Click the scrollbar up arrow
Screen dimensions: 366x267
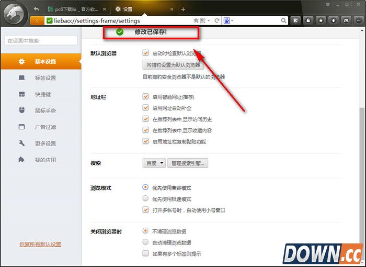coord(362,30)
